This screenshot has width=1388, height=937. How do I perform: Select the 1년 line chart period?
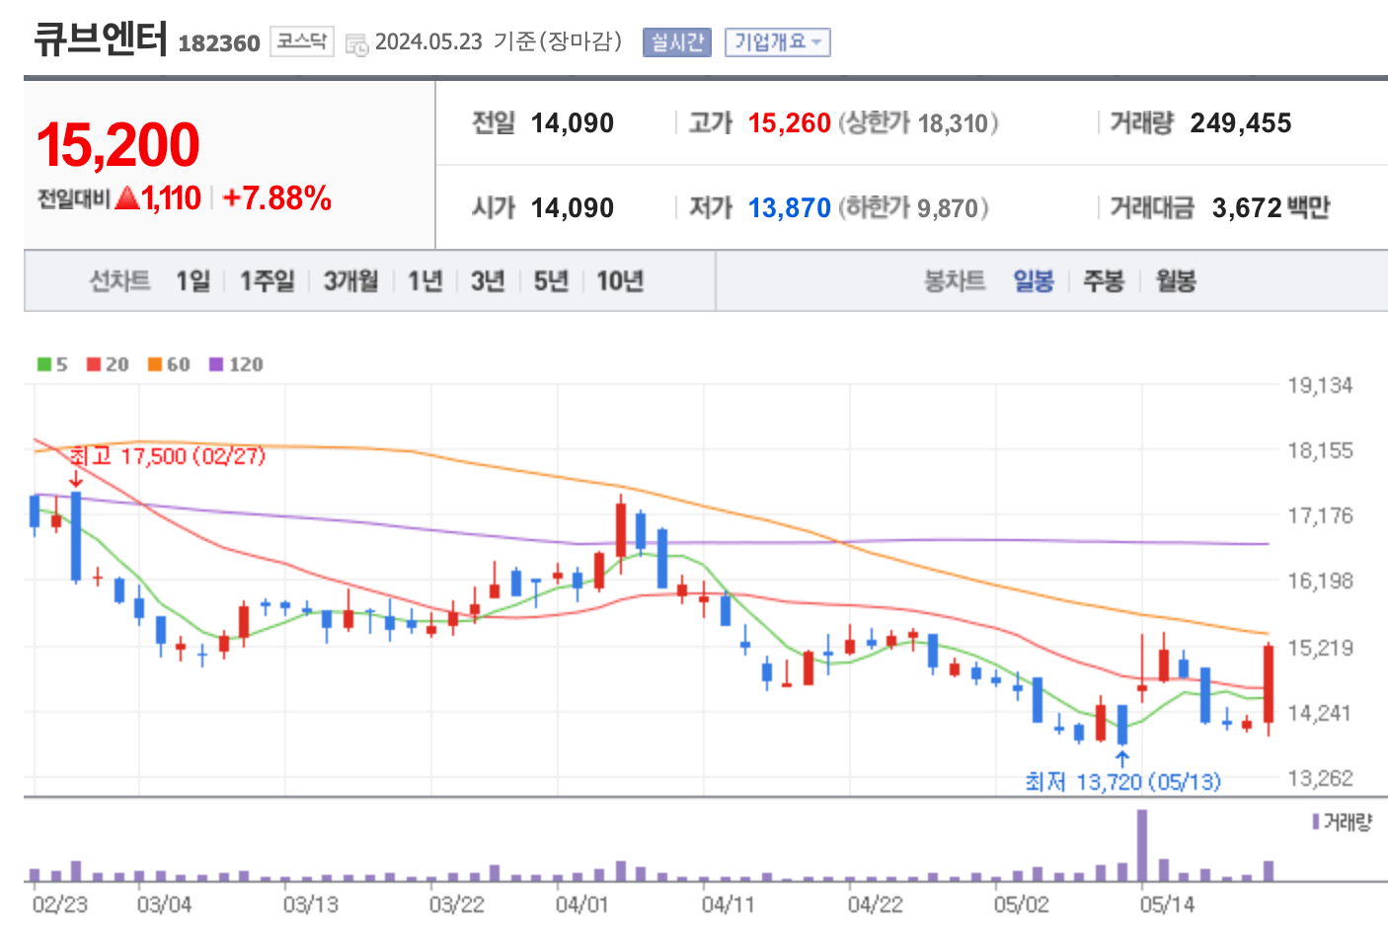coord(425,281)
